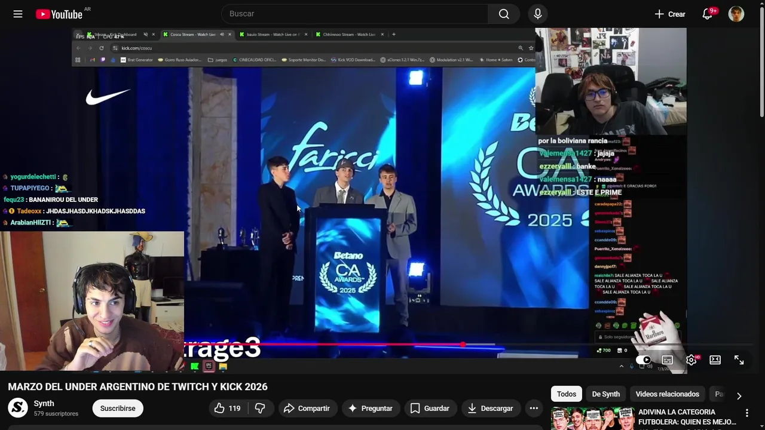Click the 579 suscriptores text
The image size is (765, 430).
pyautogui.click(x=56, y=414)
